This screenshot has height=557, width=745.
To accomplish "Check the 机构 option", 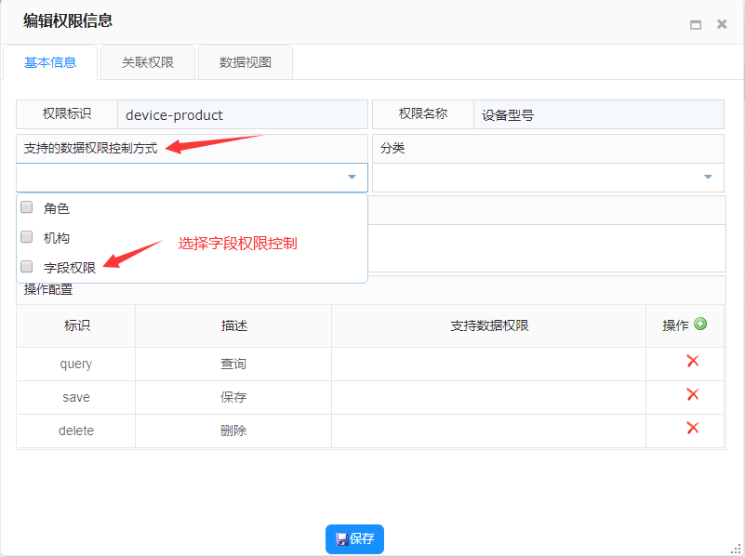I will 27,236.
